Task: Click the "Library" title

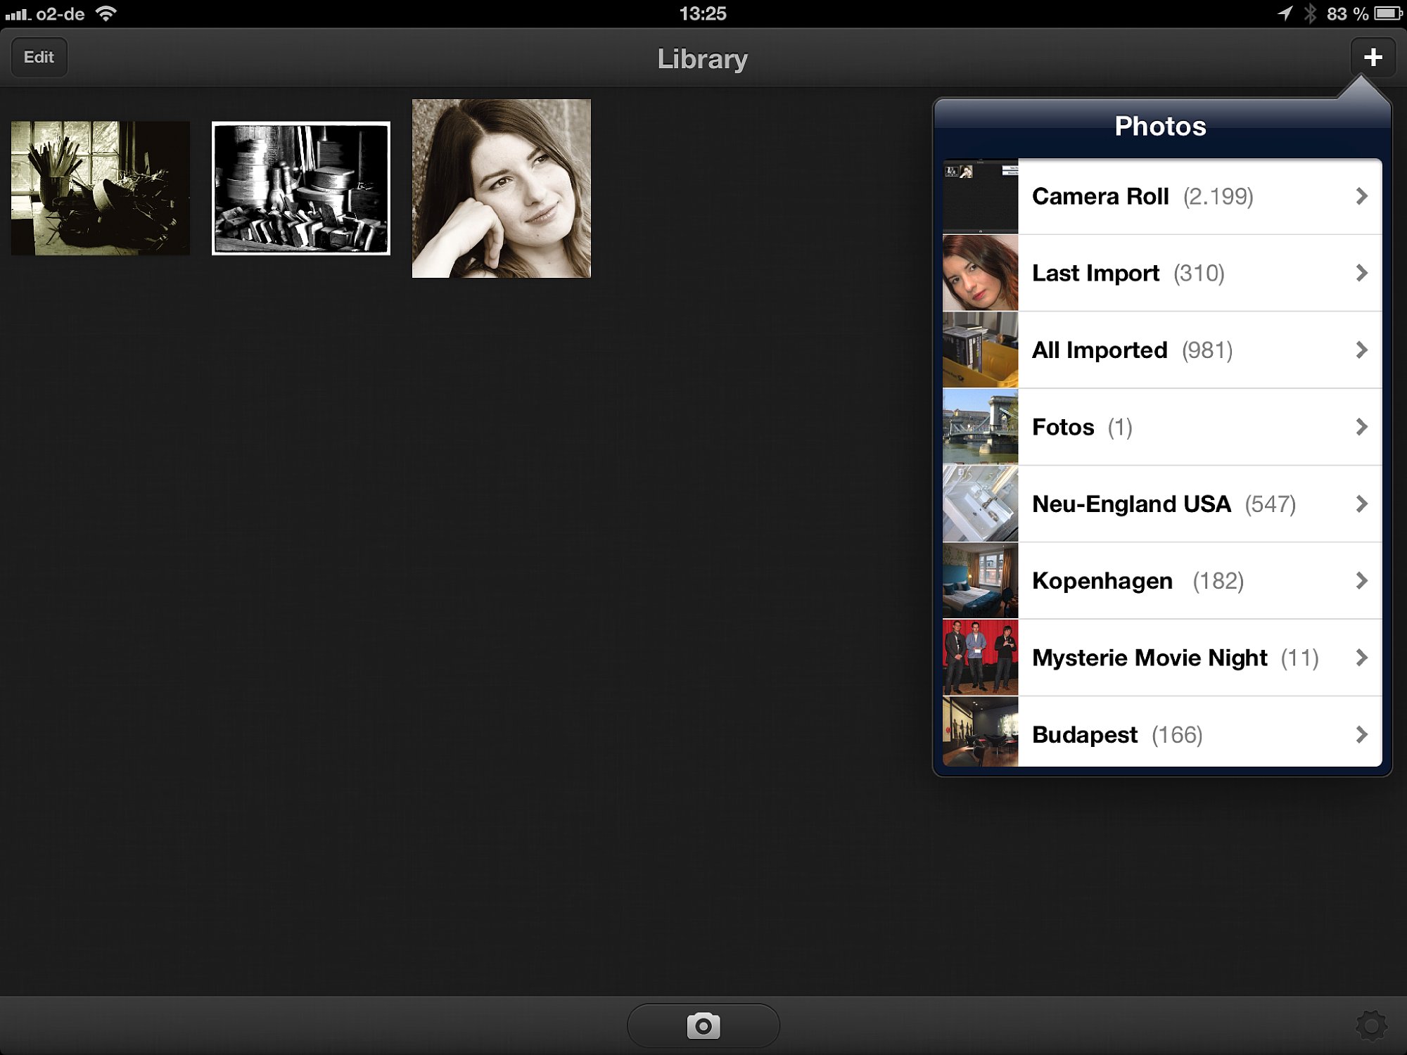Action: coord(703,59)
